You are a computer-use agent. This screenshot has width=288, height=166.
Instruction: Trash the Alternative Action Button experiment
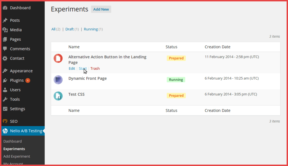tap(95, 69)
